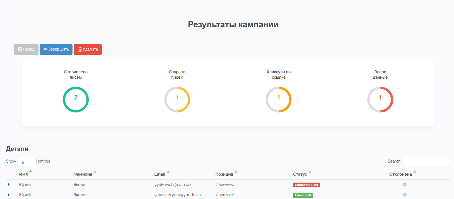Click the Назад back button
Screen dimensions: 454x199
pyautogui.click(x=26, y=49)
